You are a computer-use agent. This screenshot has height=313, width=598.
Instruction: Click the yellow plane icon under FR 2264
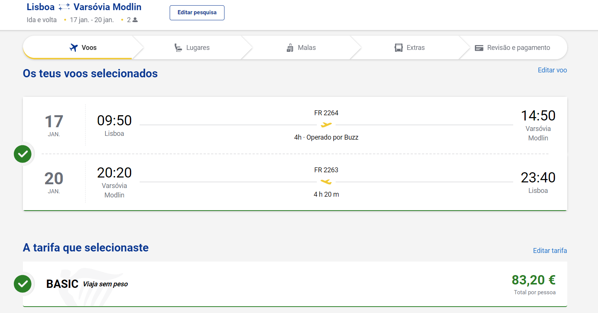326,125
